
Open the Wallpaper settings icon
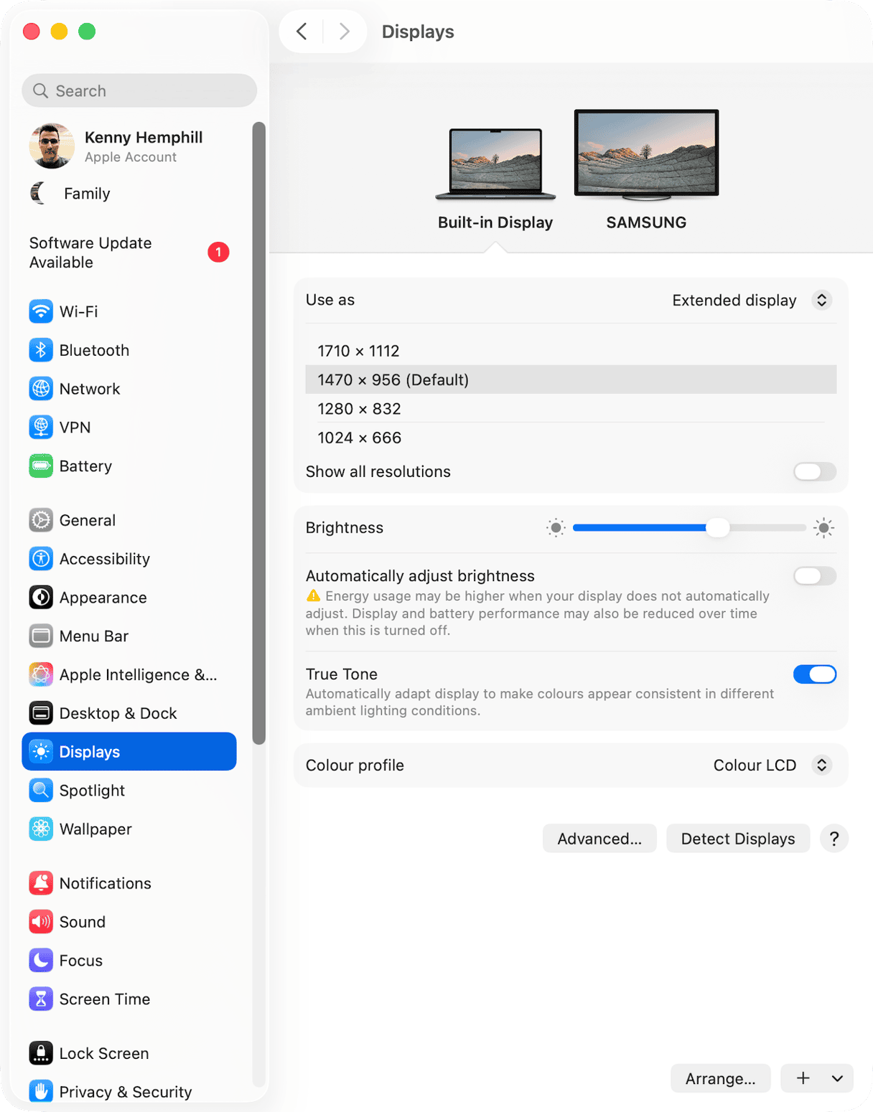(41, 829)
